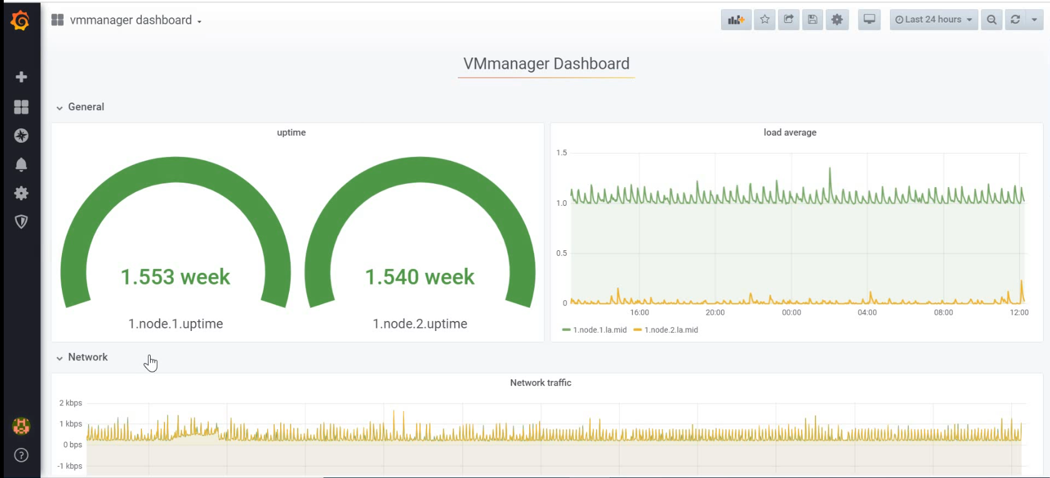Toggle the 1.node.2.la.mid legend series
Image resolution: width=1050 pixels, height=478 pixels.
(671, 330)
